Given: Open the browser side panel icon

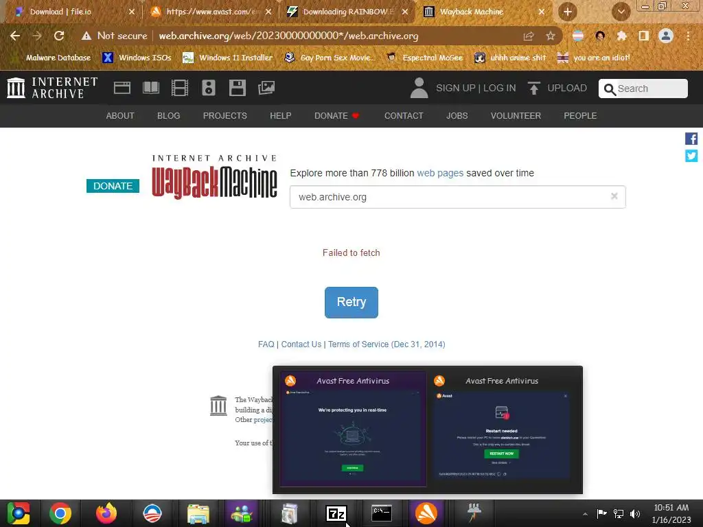Looking at the screenshot, I should point(644,36).
